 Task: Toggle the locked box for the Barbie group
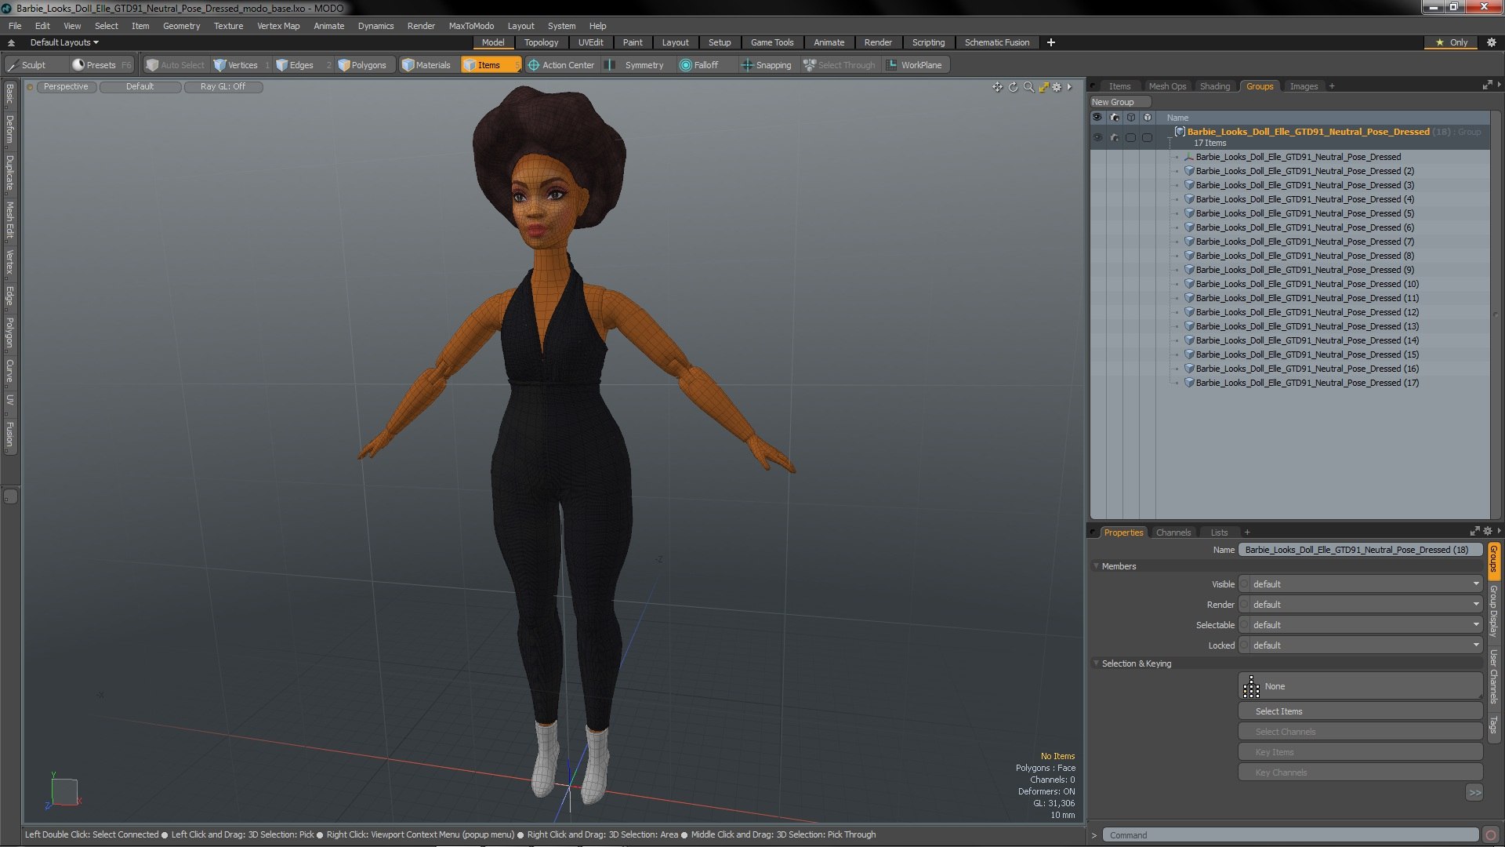point(1147,137)
